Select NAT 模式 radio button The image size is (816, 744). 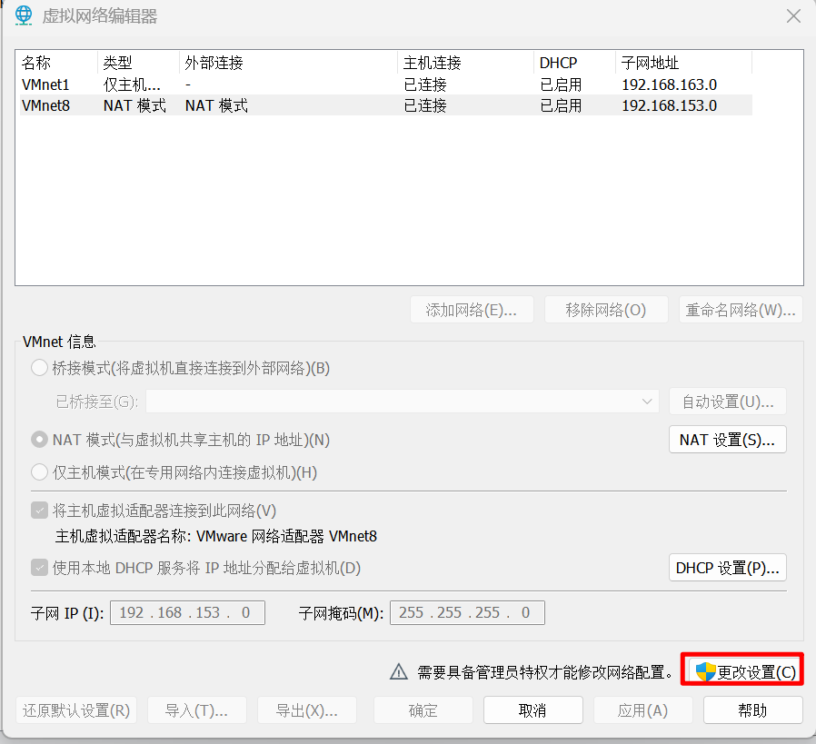click(x=40, y=440)
